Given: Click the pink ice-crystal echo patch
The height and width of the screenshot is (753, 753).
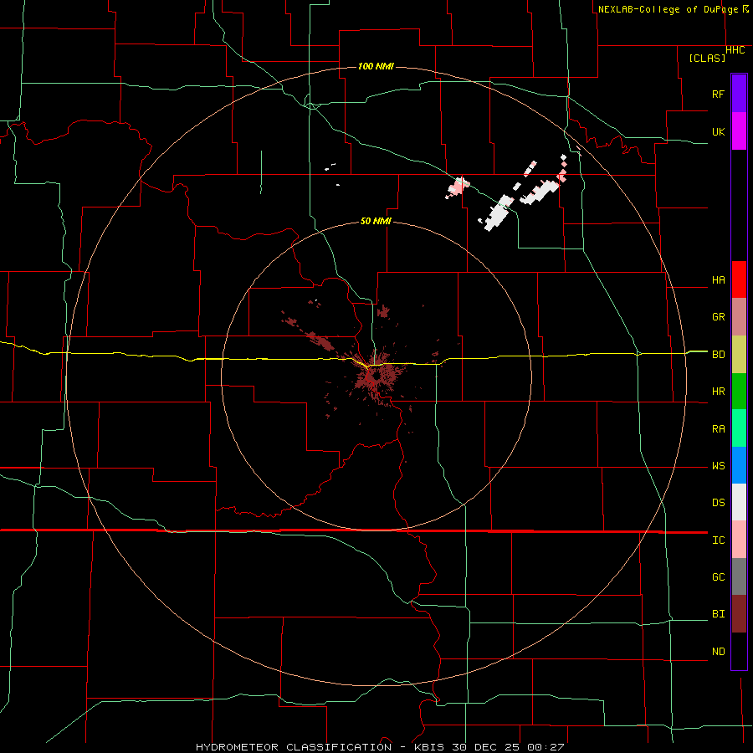Looking at the screenshot, I should pyautogui.click(x=457, y=187).
